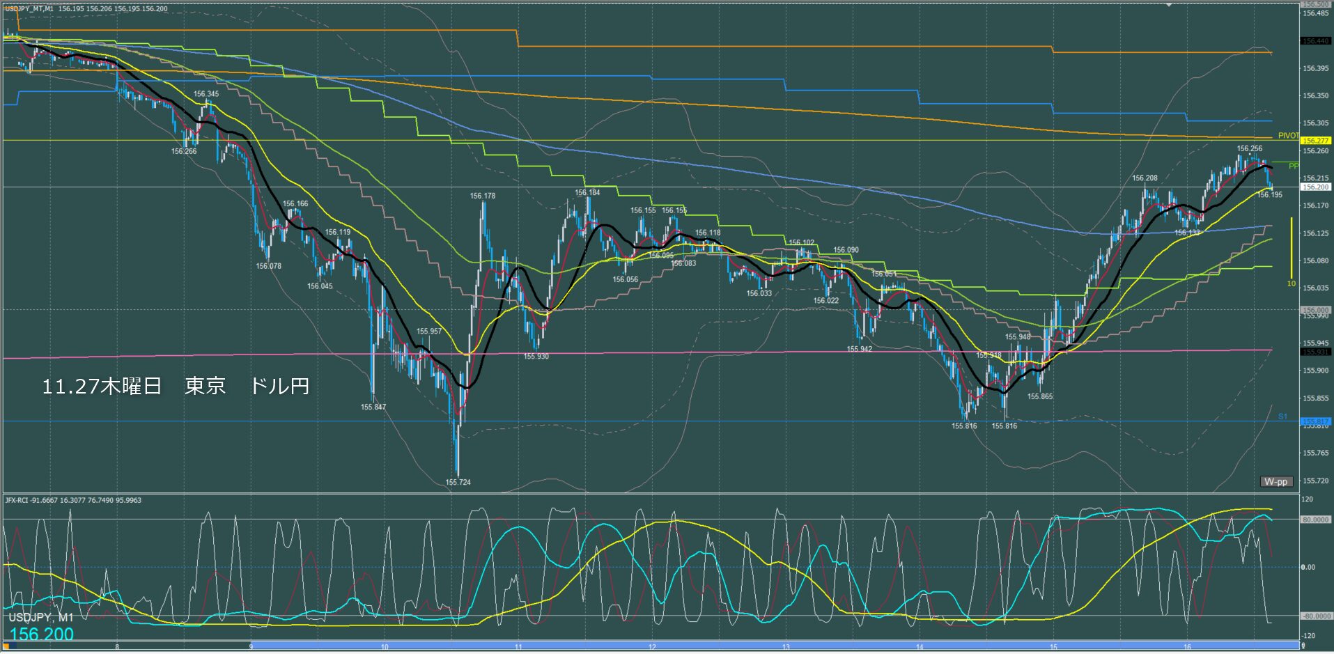Click the PIVOT label on yellow line
1334x654 pixels.
(x=1288, y=136)
